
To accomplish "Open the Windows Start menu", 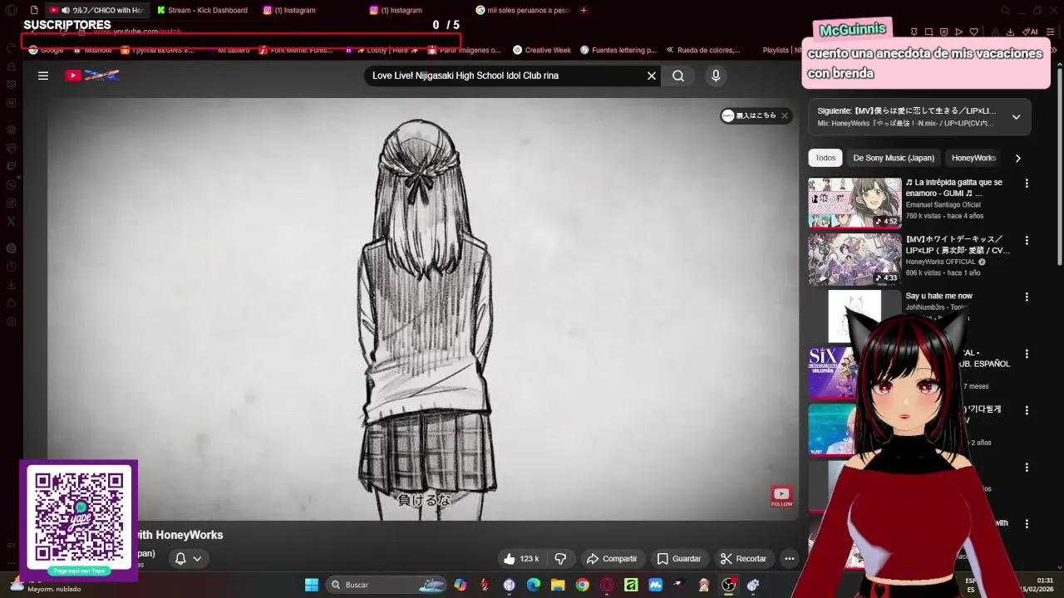I will (311, 585).
